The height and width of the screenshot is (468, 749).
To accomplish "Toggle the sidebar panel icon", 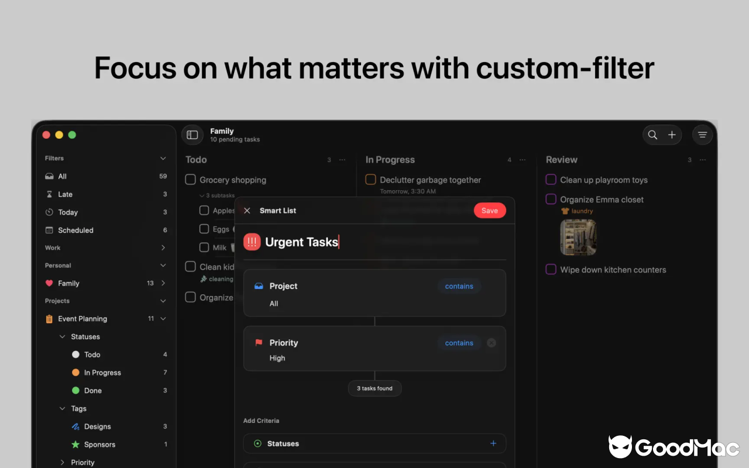I will point(192,135).
